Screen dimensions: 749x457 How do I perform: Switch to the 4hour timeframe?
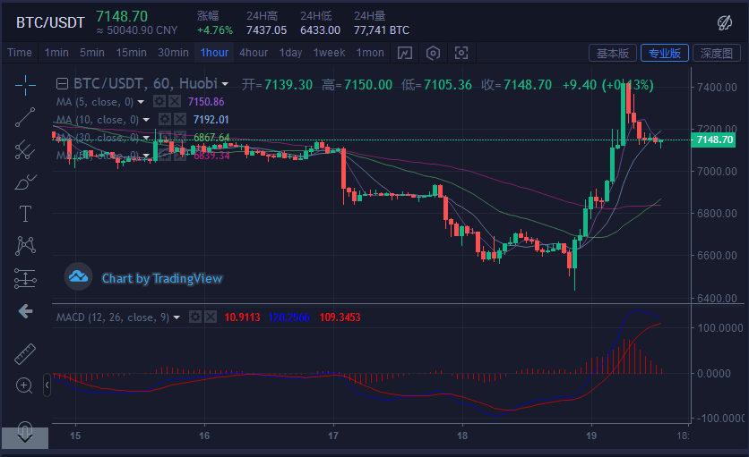[254, 53]
